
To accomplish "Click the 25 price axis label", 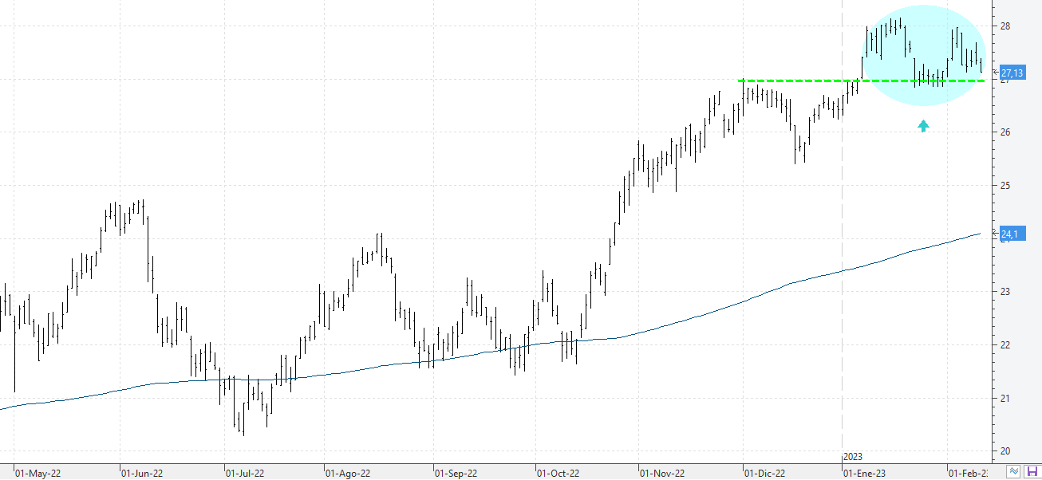I will tap(1006, 186).
